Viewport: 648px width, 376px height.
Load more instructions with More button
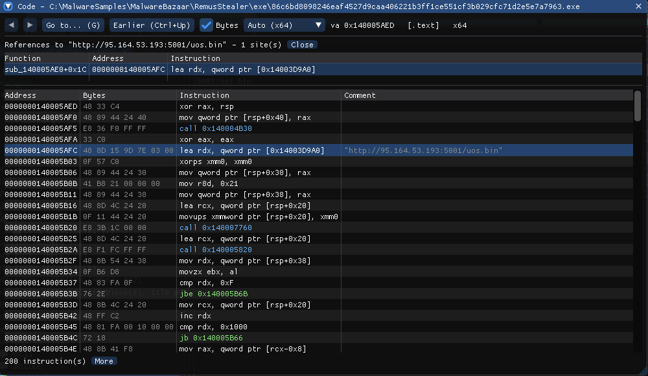[104, 361]
